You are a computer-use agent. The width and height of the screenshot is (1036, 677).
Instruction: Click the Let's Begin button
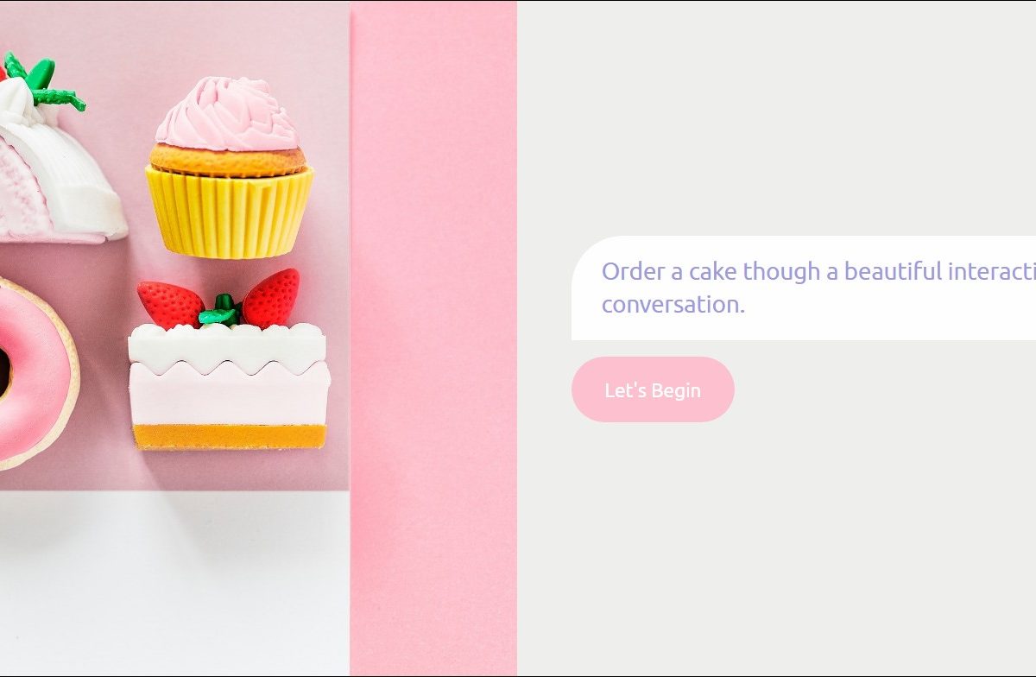pos(653,389)
